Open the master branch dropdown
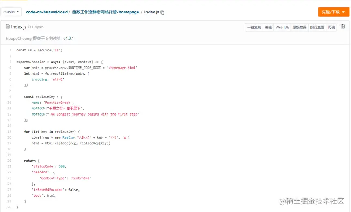The height and width of the screenshot is (212, 351). coord(11,12)
